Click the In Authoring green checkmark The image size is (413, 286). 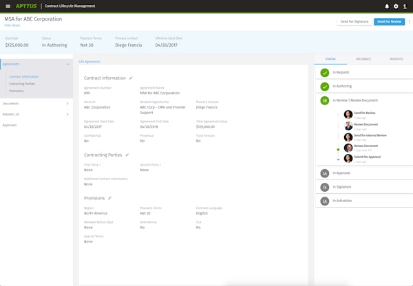click(324, 87)
